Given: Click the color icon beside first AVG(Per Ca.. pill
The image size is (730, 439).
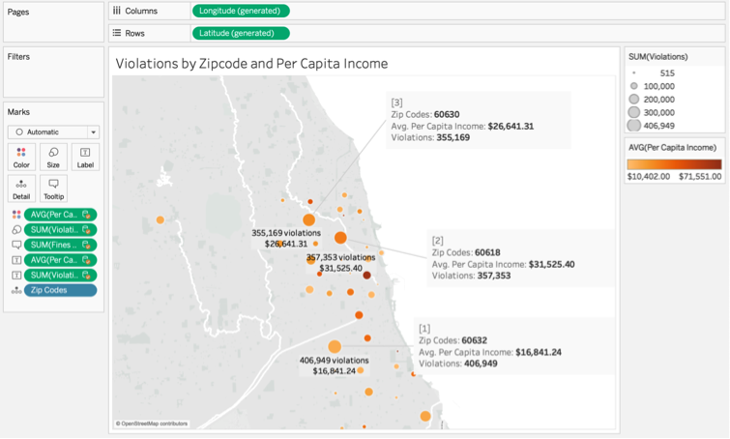Looking at the screenshot, I should tap(16, 215).
